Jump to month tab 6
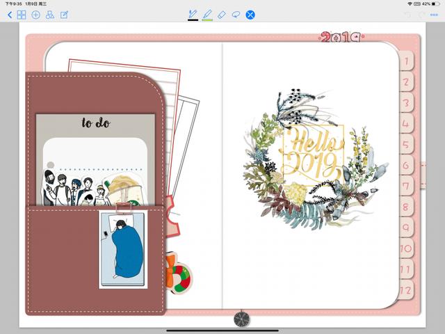The height and width of the screenshot is (334, 445). click(x=407, y=166)
